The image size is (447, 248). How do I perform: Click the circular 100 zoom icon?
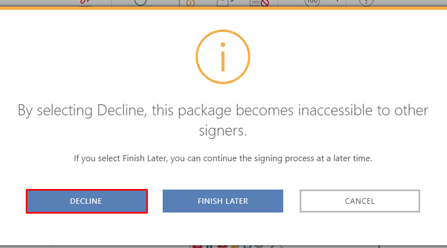(x=312, y=2)
